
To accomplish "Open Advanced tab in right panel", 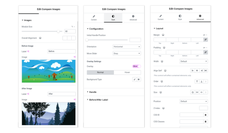I will [x=200, y=17].
